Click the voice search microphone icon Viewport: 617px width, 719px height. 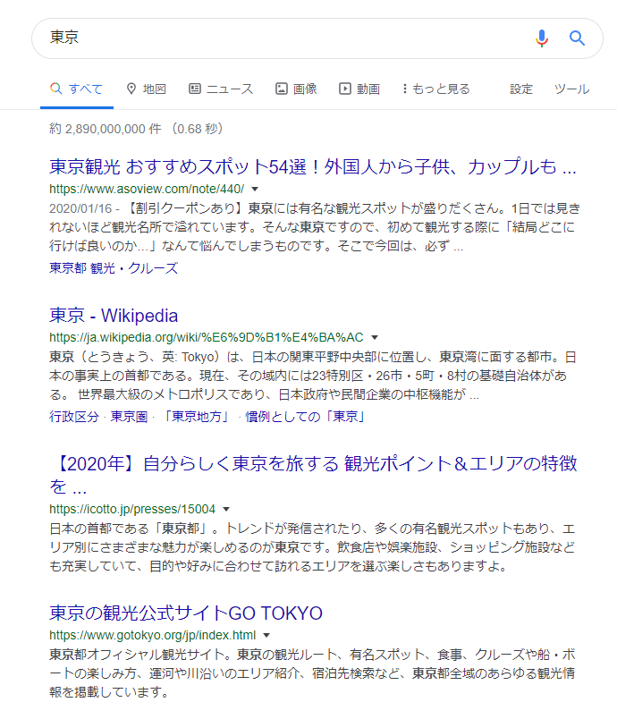coord(541,38)
